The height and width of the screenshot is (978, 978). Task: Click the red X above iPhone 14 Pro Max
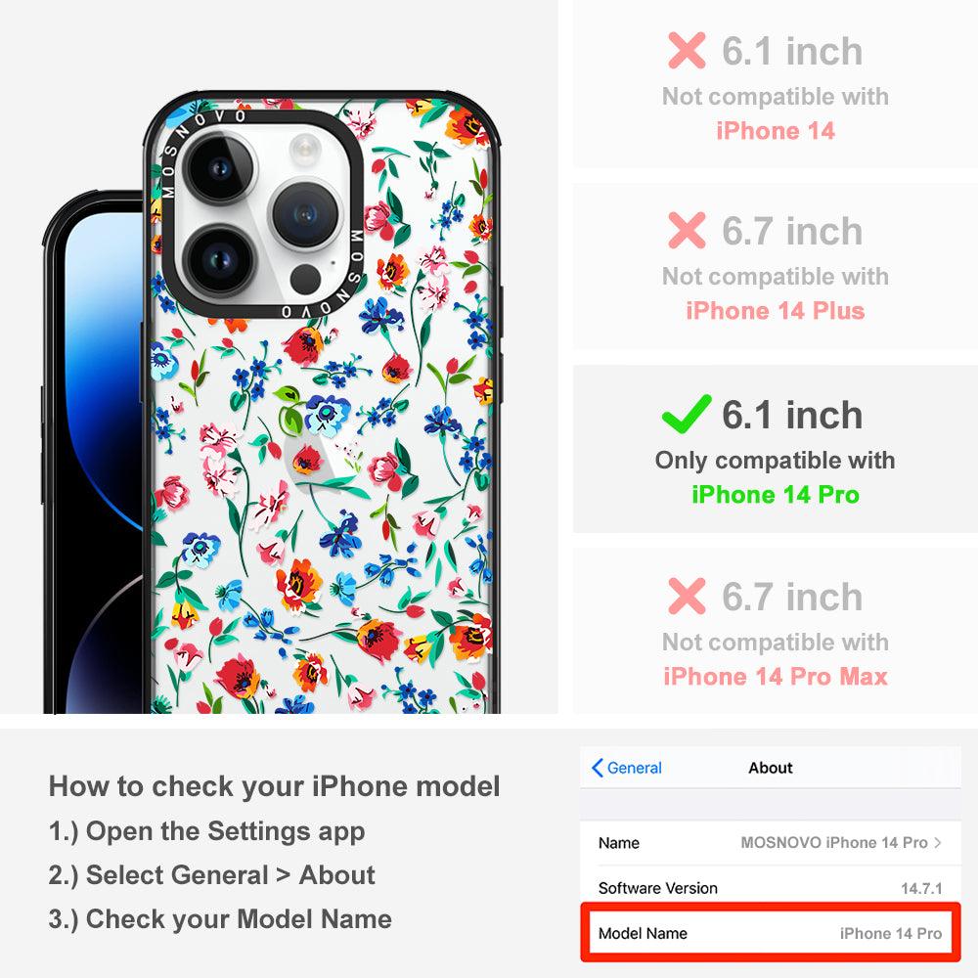(x=687, y=596)
